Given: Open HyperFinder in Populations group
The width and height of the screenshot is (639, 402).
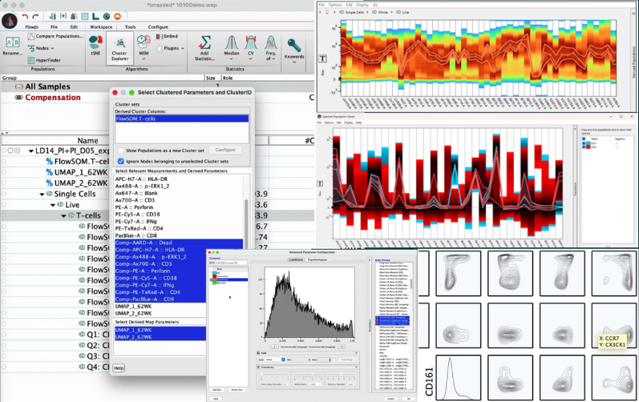Looking at the screenshot, I should 47,59.
